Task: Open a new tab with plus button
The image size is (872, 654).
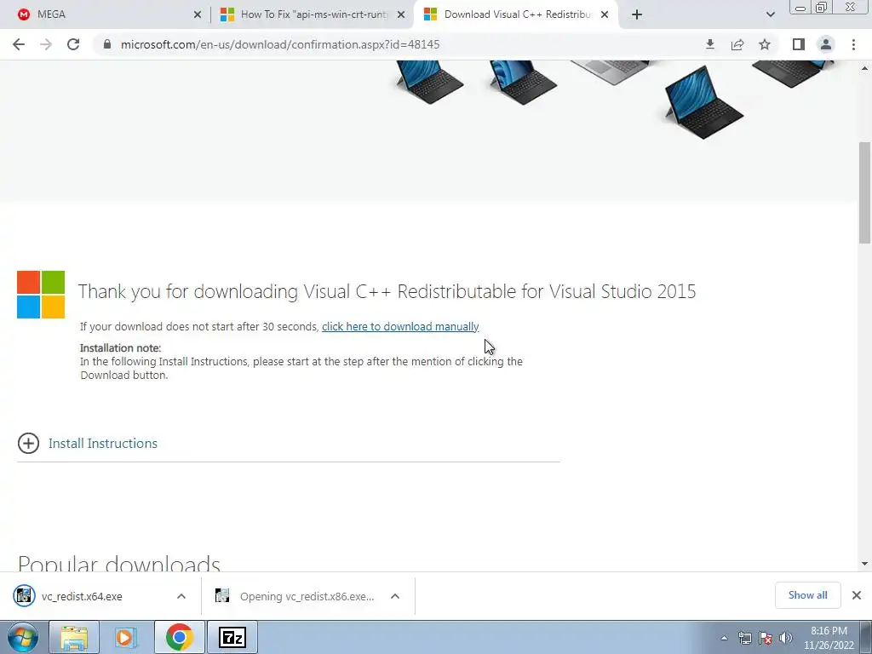Action: point(637,14)
